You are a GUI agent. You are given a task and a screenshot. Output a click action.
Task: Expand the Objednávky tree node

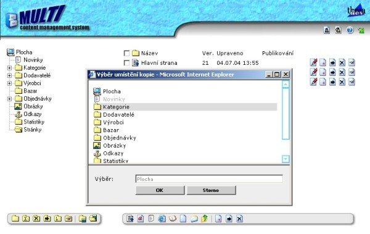tap(9, 99)
